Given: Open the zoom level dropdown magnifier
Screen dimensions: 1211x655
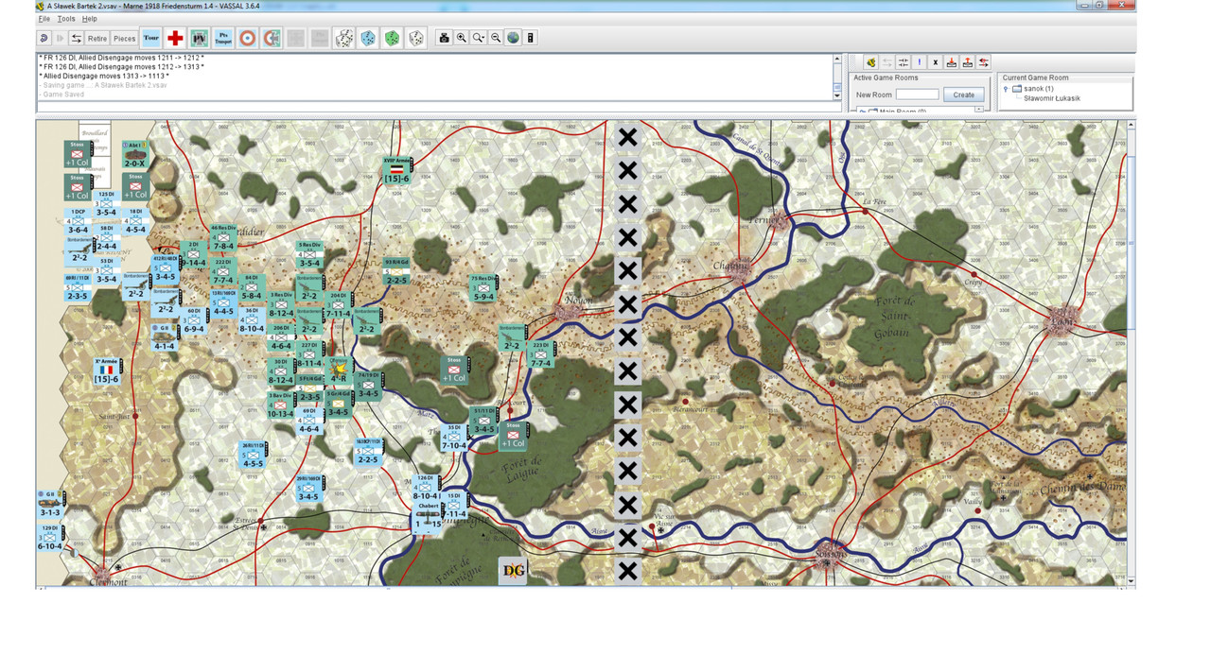Looking at the screenshot, I should tap(479, 38).
